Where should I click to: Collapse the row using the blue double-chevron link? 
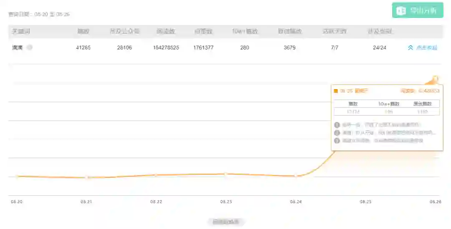tap(422, 47)
